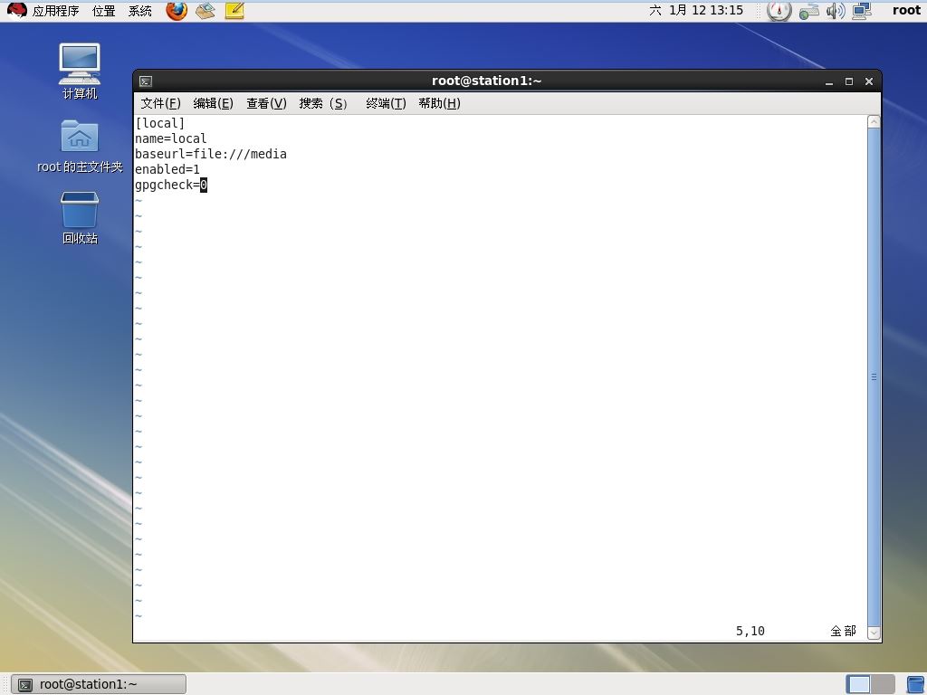The width and height of the screenshot is (927, 695).
Task: Open the volume speaker tray icon
Action: pos(836,11)
